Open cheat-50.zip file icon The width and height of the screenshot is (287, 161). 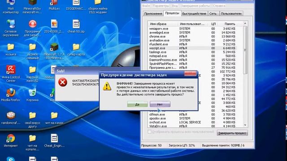pyautogui.click(x=76, y=26)
